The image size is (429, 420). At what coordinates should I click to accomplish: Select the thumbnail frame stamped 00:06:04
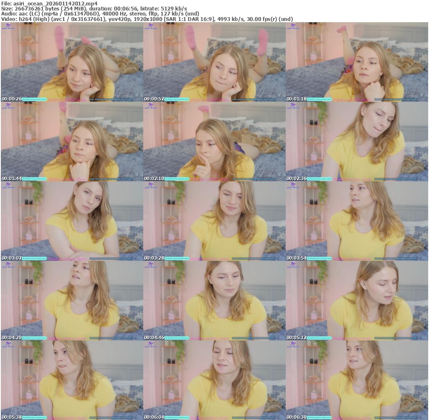[x=214, y=380]
